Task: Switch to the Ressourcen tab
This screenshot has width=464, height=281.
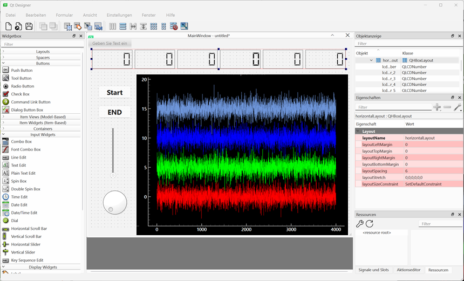Action: click(x=438, y=270)
